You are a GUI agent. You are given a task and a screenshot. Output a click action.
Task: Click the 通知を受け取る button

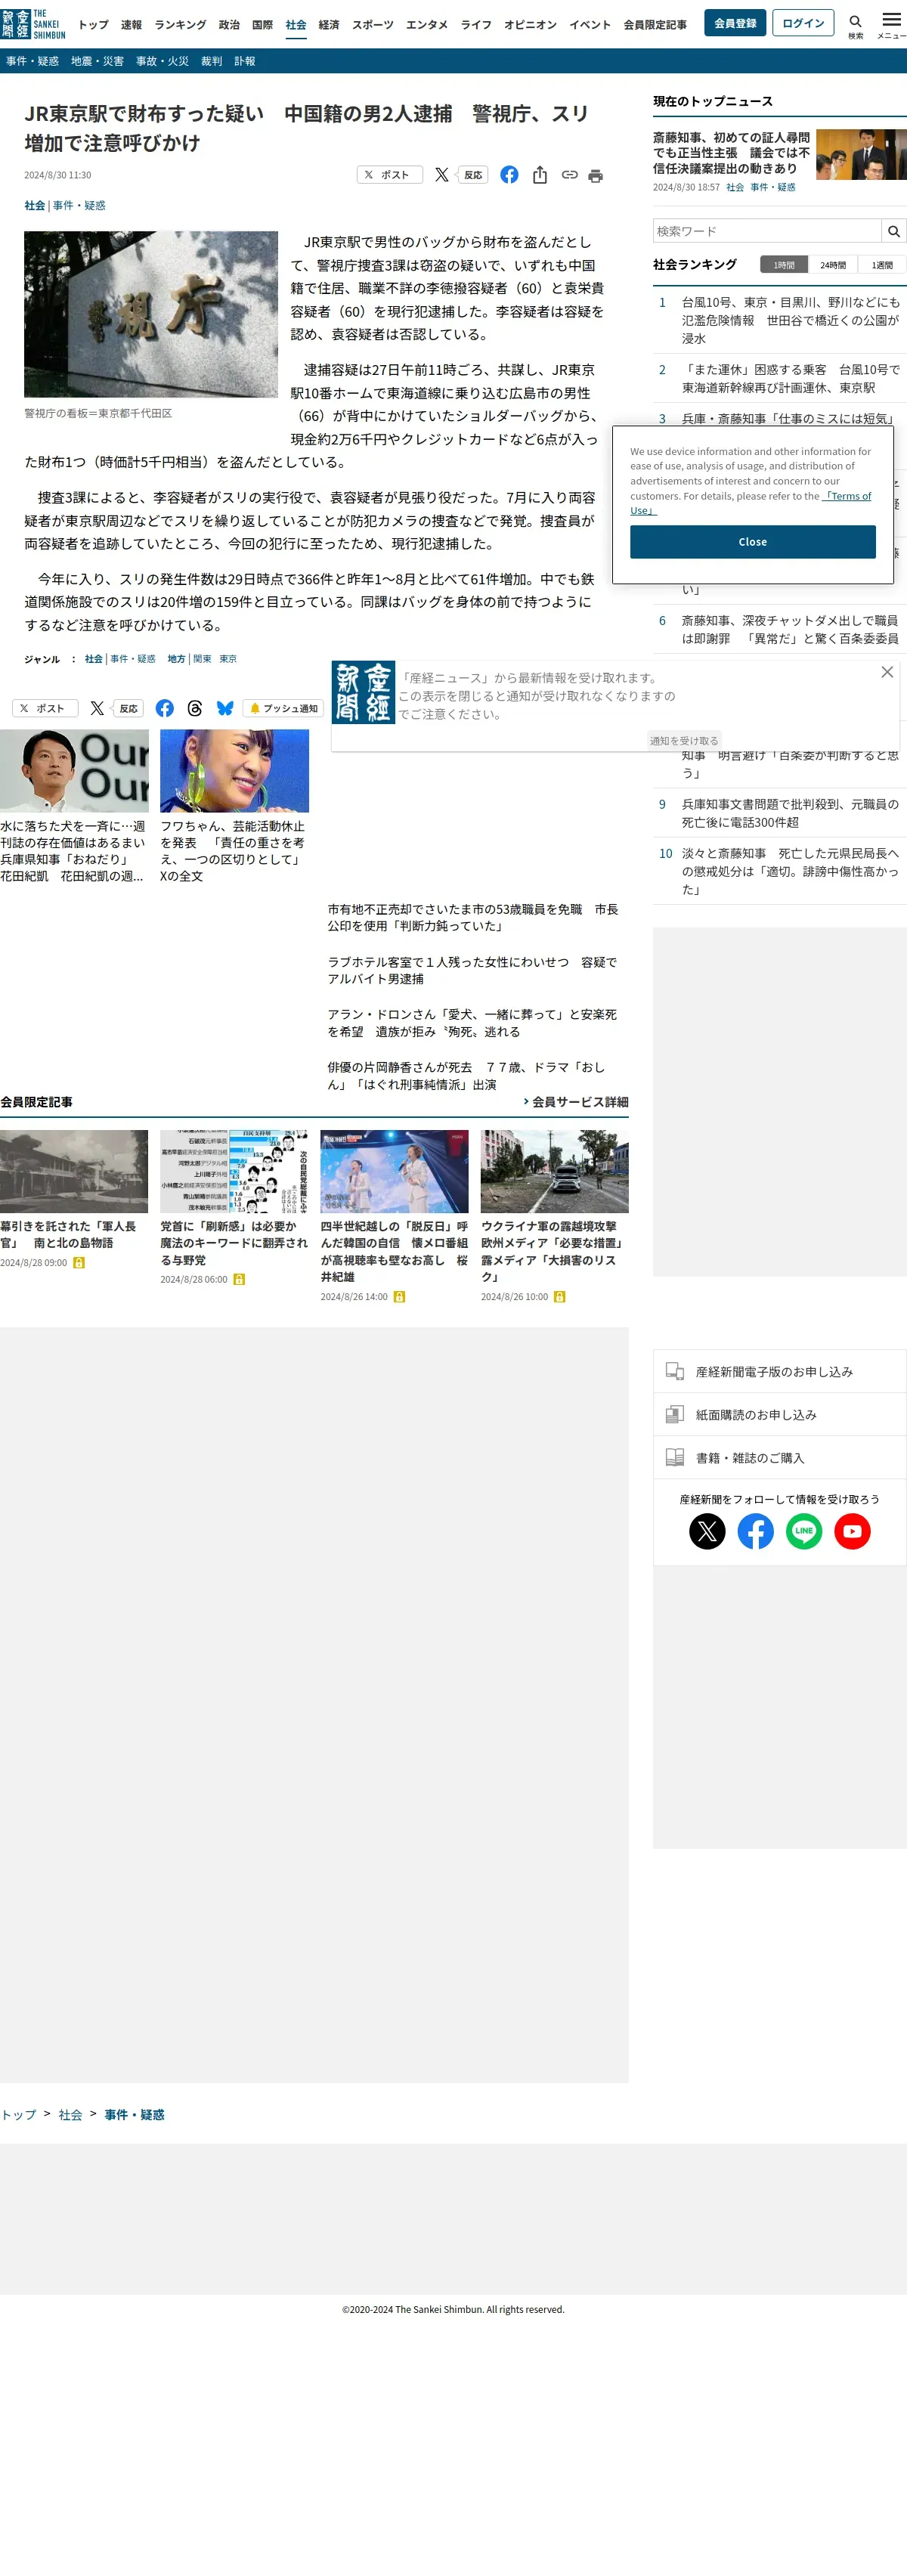[684, 741]
